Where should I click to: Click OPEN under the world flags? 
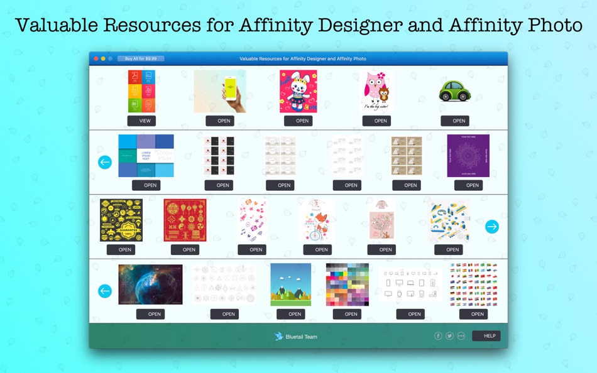474,314
